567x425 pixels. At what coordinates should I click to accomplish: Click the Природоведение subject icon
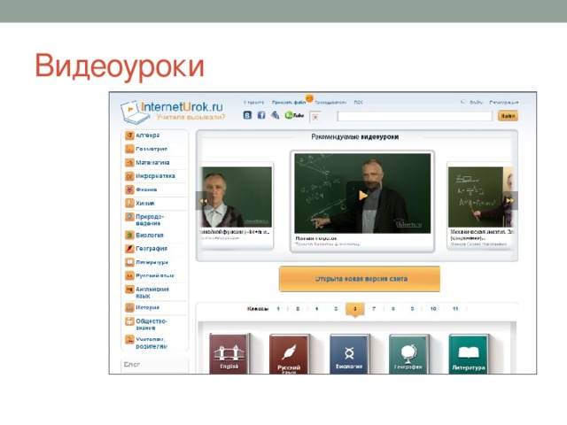point(129,217)
